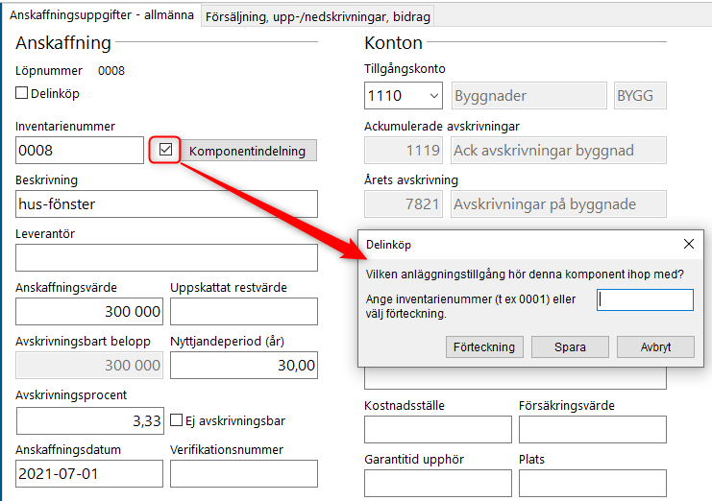712x501 pixels.
Task: Click Spara in the Delinköp dialog
Action: (570, 346)
